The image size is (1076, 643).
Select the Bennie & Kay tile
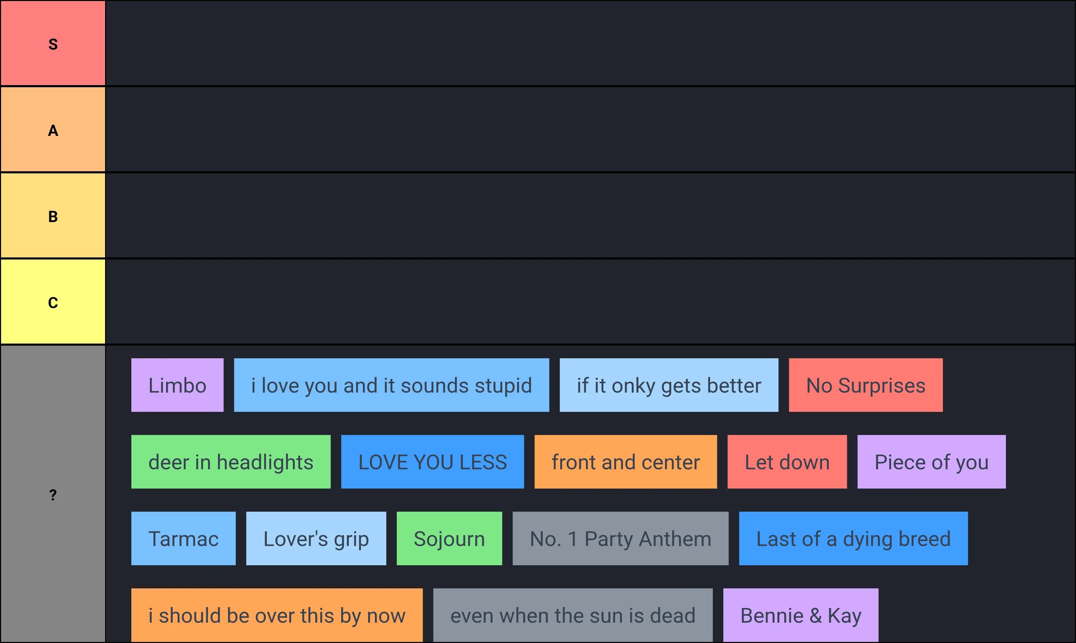tap(800, 615)
